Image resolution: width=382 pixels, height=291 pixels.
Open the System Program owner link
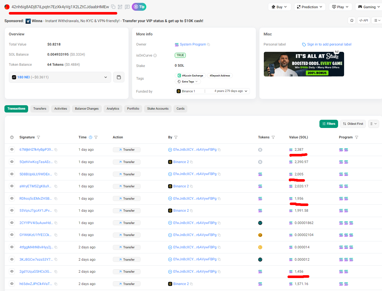pyautogui.click(x=193, y=45)
